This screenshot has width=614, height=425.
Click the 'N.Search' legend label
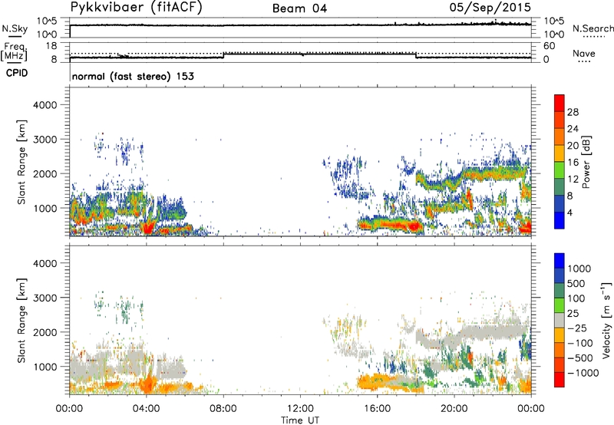pos(593,28)
